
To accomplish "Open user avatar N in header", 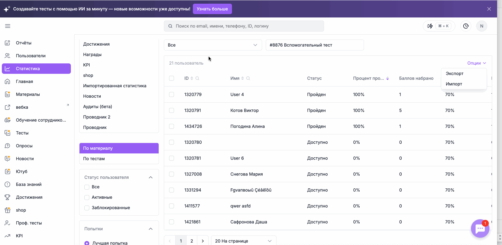I will [481, 26].
